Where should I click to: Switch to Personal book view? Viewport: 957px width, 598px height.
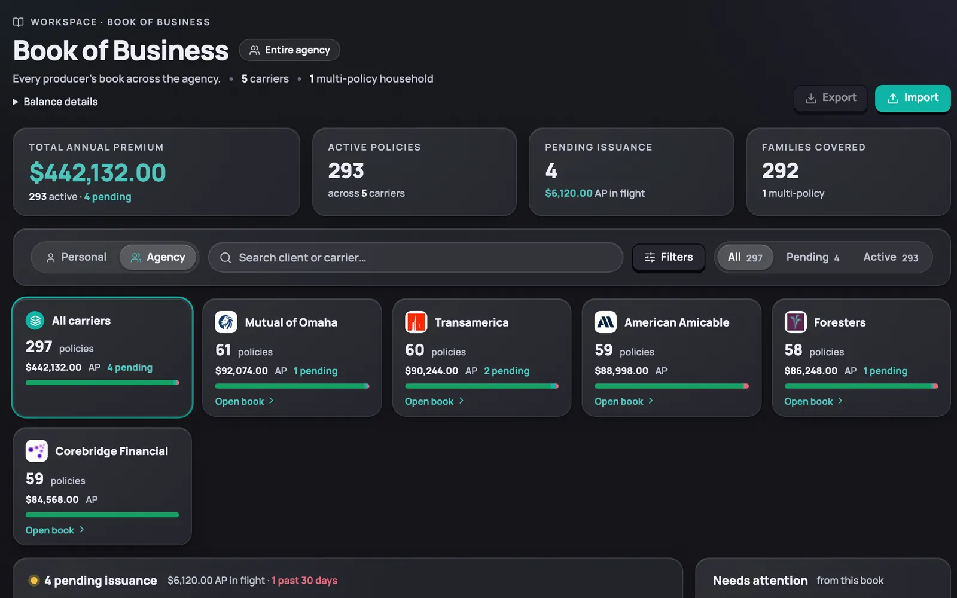tap(76, 257)
